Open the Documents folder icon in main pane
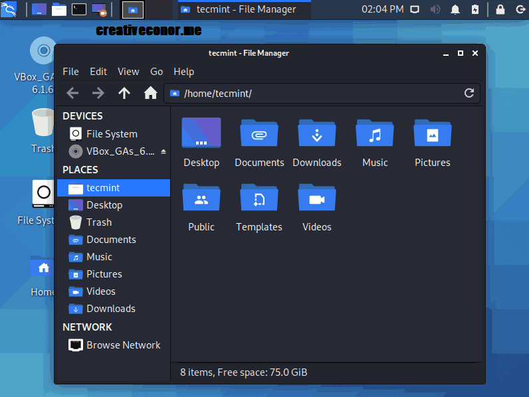This screenshot has height=397, width=529. tap(259, 133)
